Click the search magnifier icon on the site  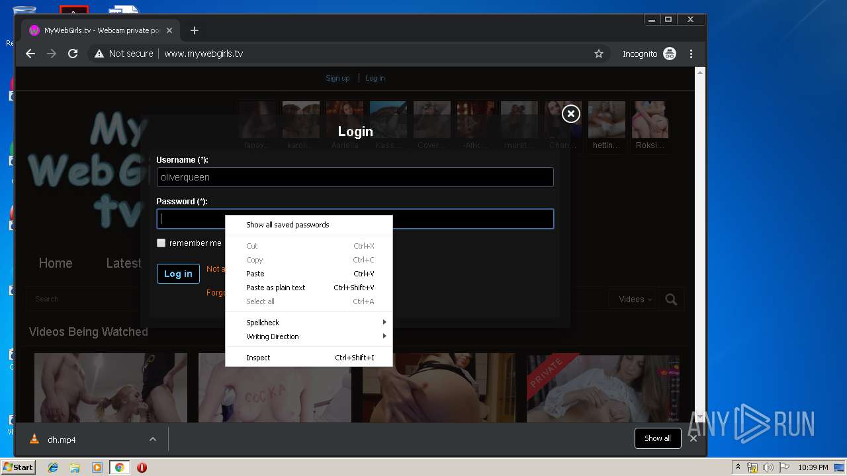point(671,299)
